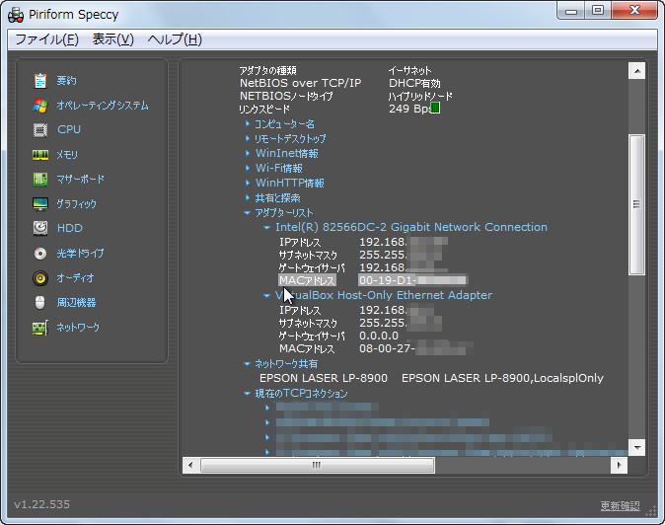The width and height of the screenshot is (665, 525).
Task: Select the ネットワーク sidebar label
Action: tap(78, 328)
